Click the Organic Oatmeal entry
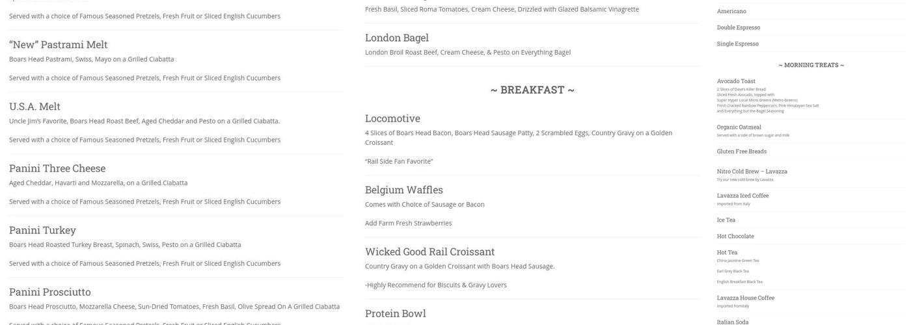The height and width of the screenshot is (325, 911). 739,127
